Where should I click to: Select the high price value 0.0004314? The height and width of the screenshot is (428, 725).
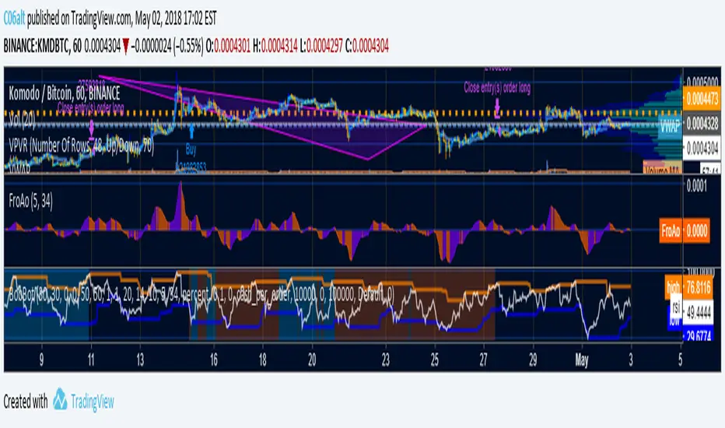click(x=279, y=46)
